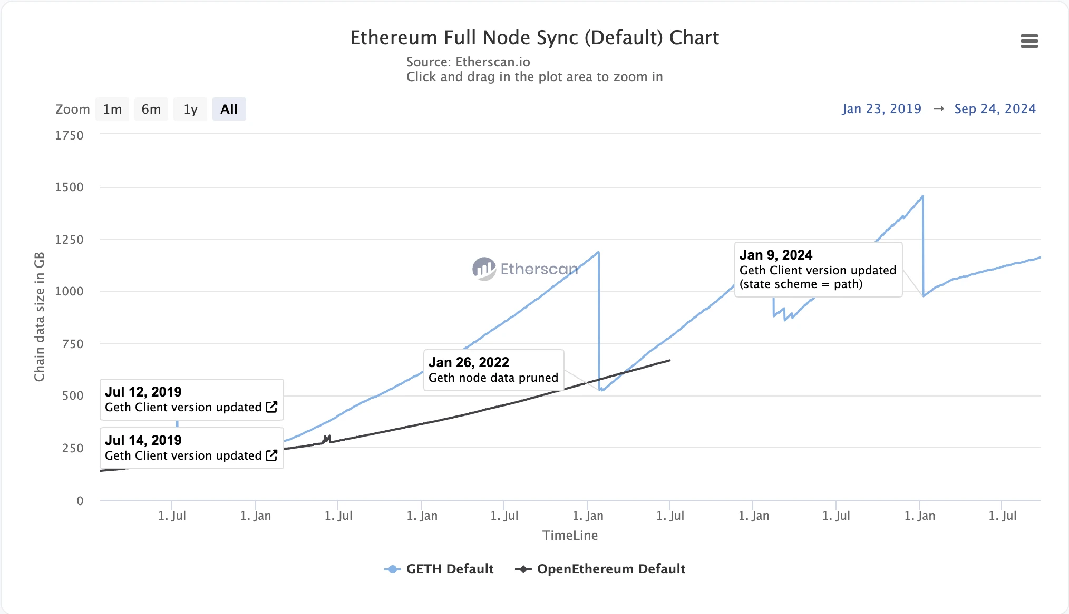Edit the end date Sep 24, 2024
This screenshot has width=1069, height=614.
(x=995, y=109)
